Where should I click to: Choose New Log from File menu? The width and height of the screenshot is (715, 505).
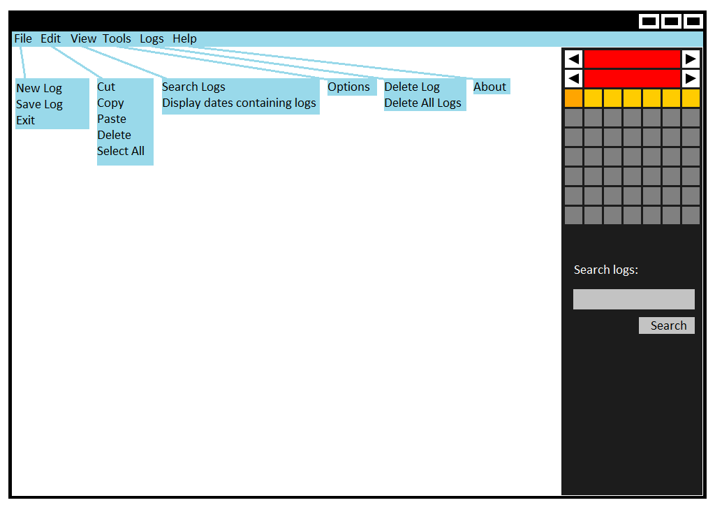pos(39,88)
